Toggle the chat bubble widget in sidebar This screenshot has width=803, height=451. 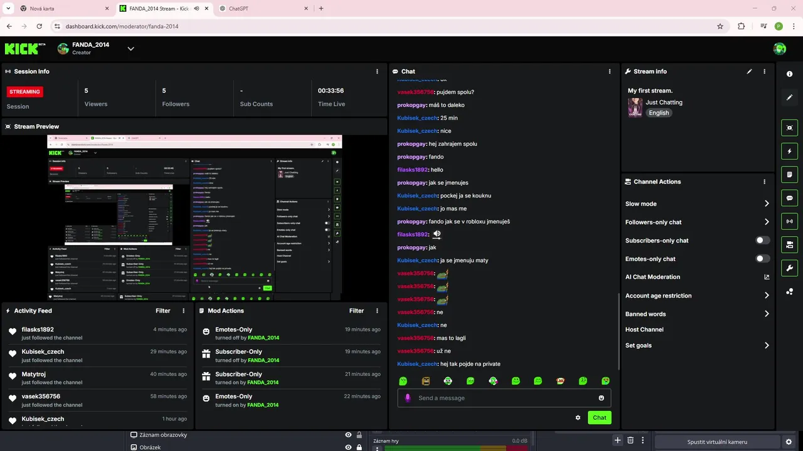(x=789, y=198)
